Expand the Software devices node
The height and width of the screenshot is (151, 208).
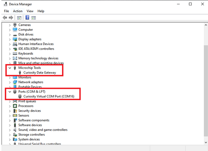click(x=10, y=125)
